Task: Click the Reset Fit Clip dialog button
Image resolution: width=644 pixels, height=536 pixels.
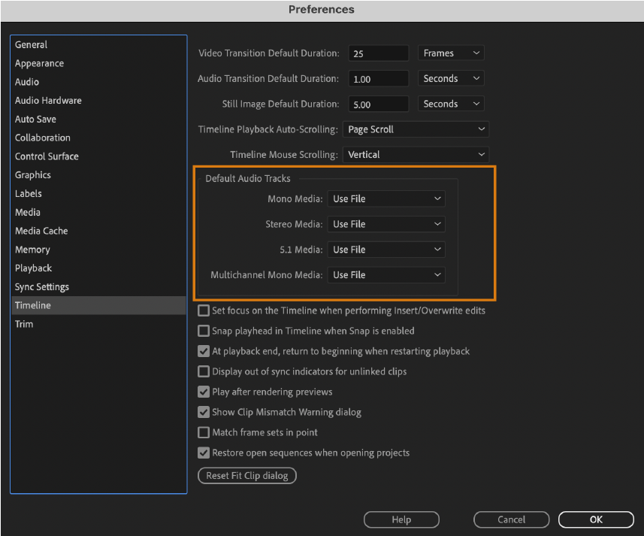Action: [246, 475]
